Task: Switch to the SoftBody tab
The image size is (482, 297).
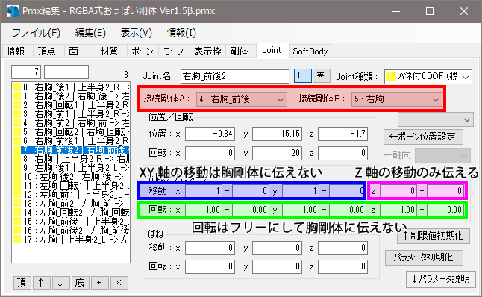Action: [310, 51]
